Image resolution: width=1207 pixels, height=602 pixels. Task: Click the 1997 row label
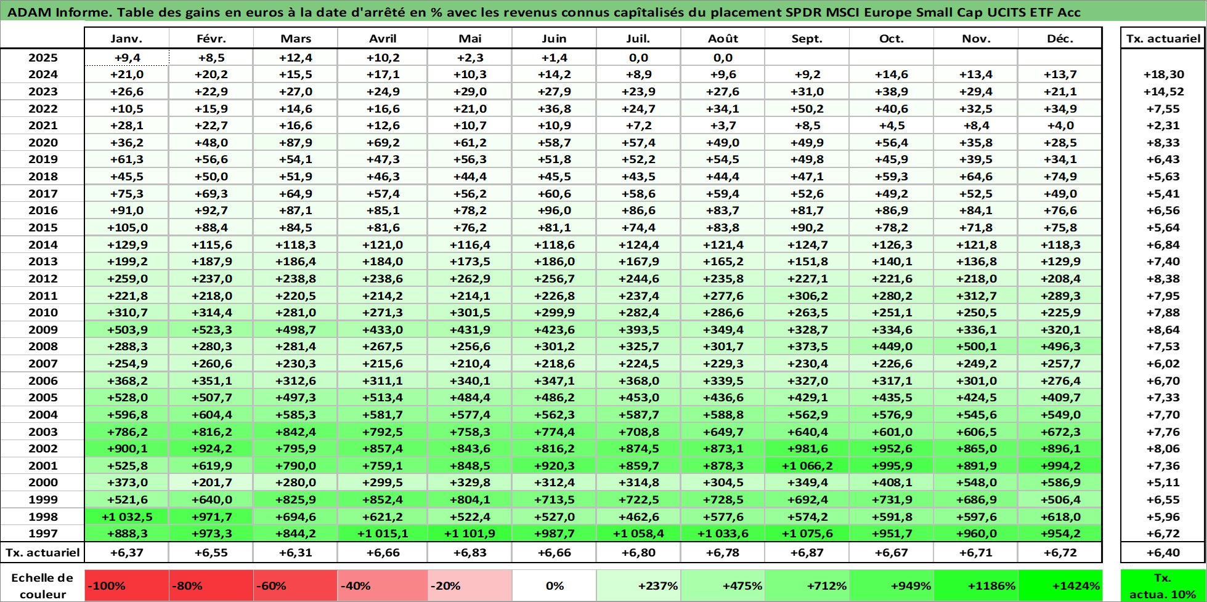coord(43,534)
